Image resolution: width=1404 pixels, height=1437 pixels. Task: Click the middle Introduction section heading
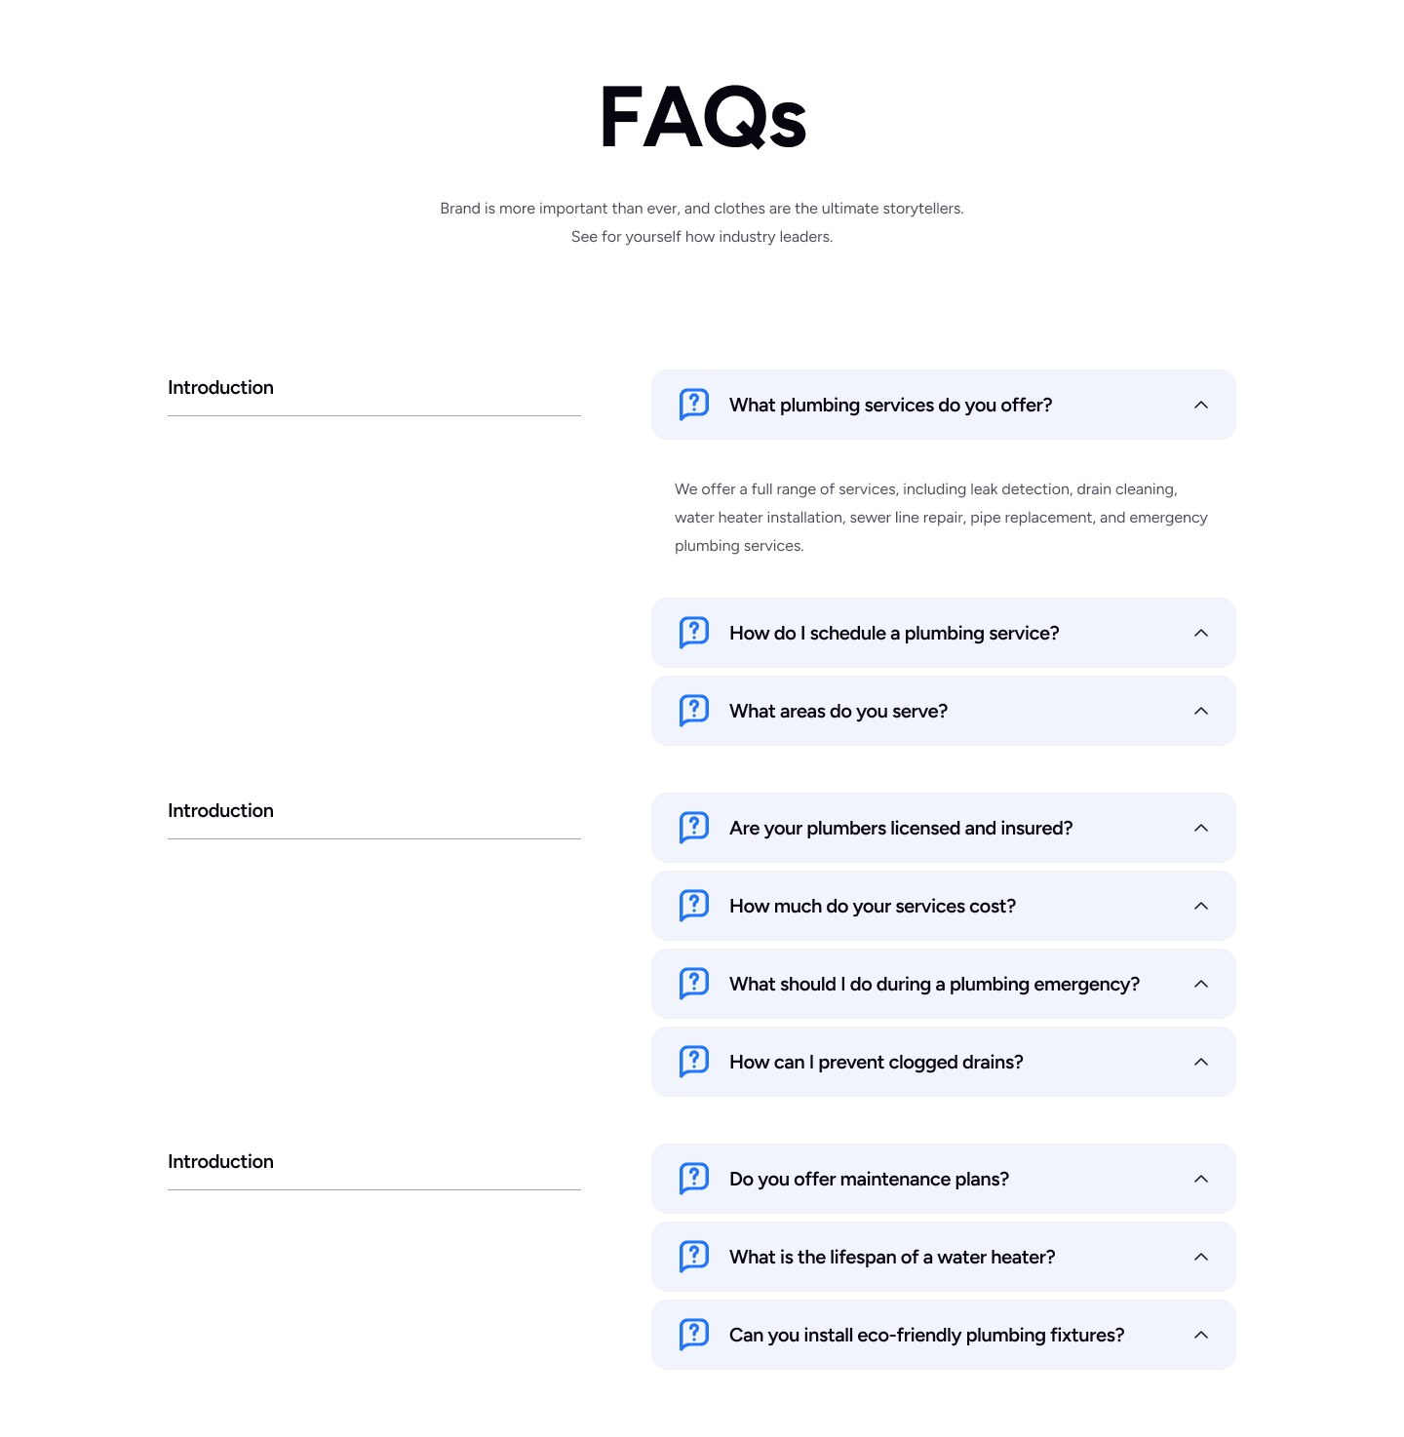pos(220,810)
